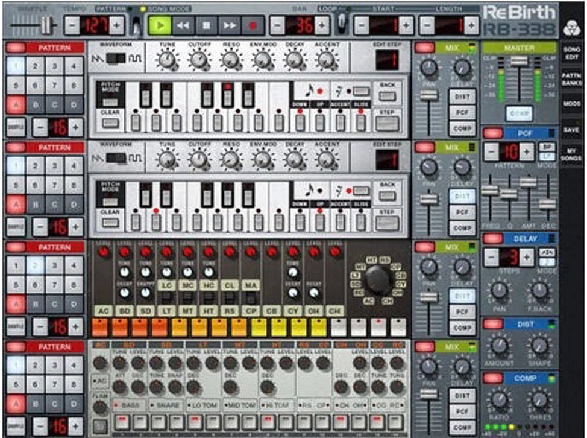This screenshot has width=587, height=438.
Task: Enable COMP on the first mixer channel
Action: click(462, 128)
